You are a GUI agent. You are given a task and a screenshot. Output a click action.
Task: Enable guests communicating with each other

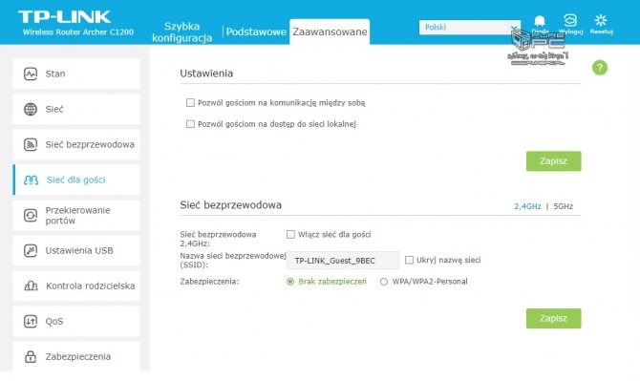pyautogui.click(x=190, y=102)
